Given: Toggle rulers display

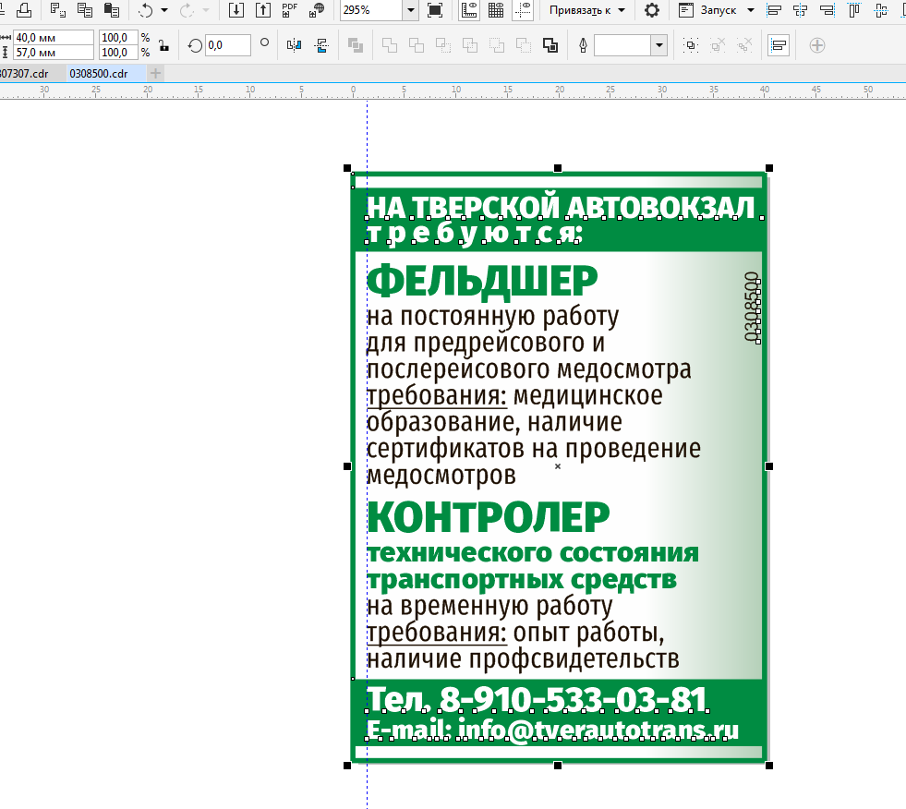Looking at the screenshot, I should click(x=469, y=10).
